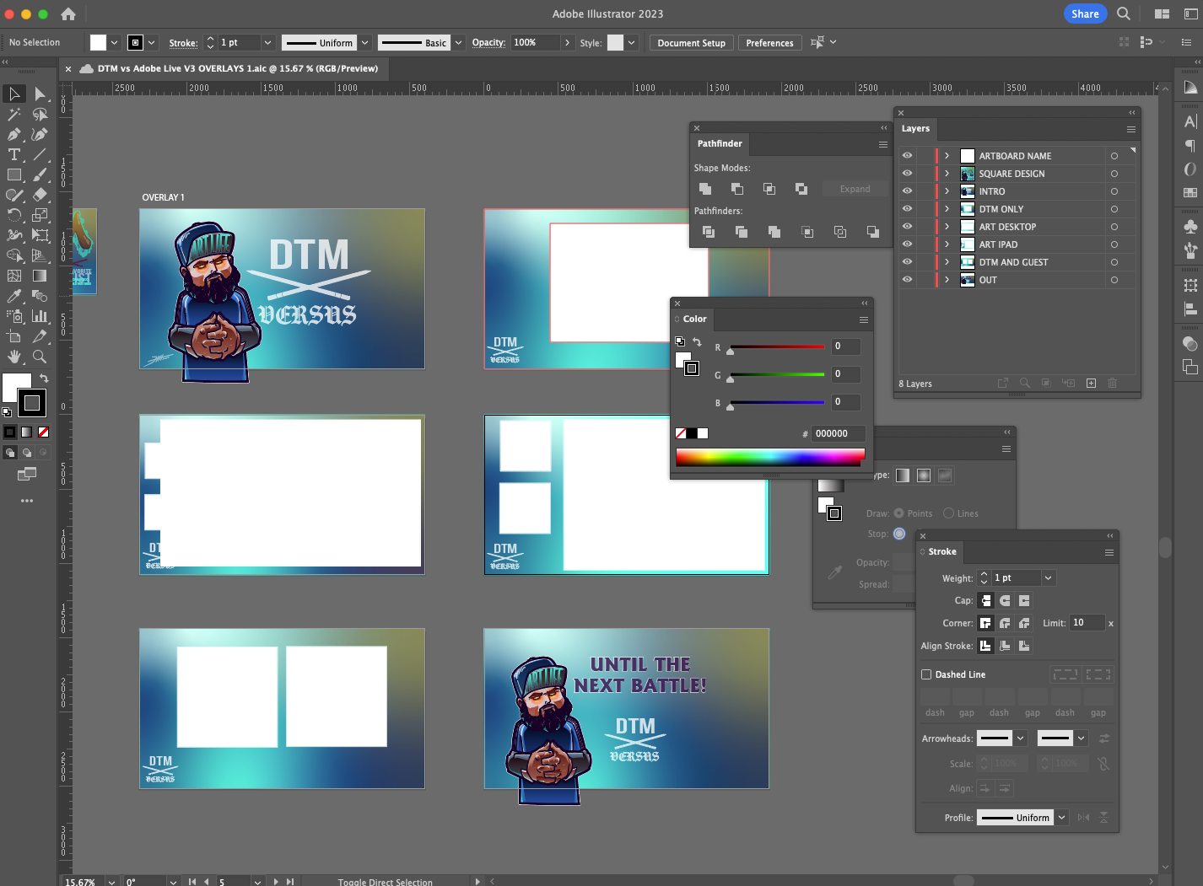
Task: Select the Hand tool
Action: click(14, 357)
